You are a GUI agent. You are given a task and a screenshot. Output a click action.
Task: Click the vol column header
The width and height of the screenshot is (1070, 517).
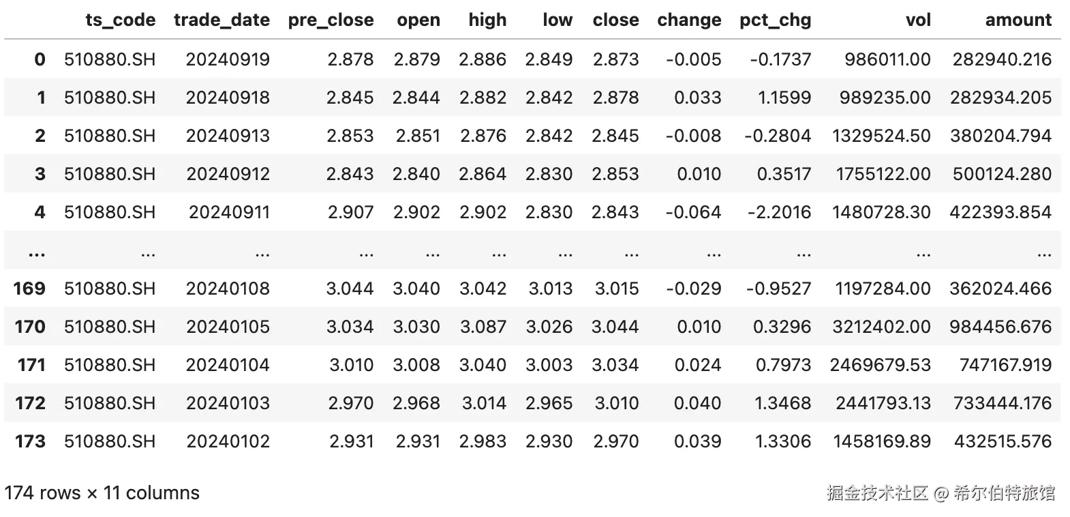click(x=918, y=20)
